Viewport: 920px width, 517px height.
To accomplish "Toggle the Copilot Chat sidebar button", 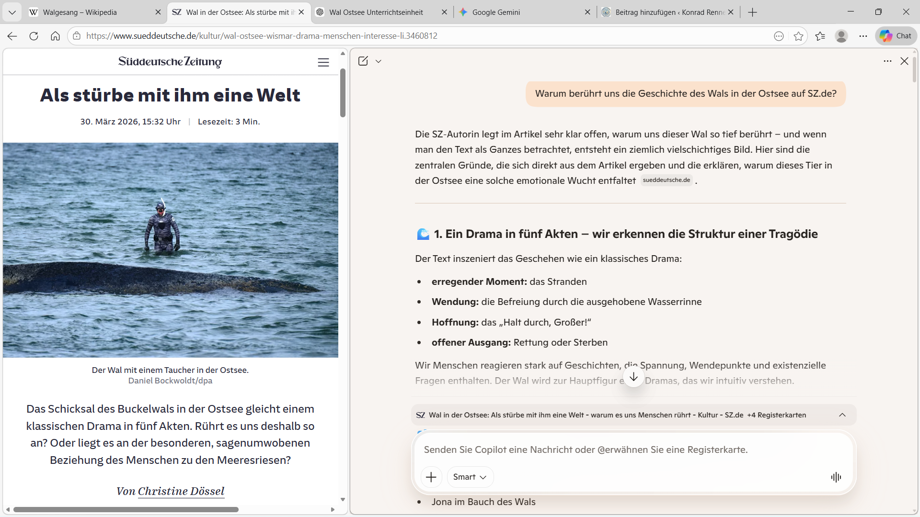I will [x=896, y=36].
